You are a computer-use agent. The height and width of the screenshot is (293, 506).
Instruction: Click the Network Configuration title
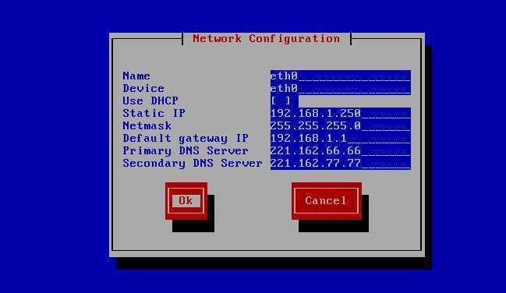(266, 39)
